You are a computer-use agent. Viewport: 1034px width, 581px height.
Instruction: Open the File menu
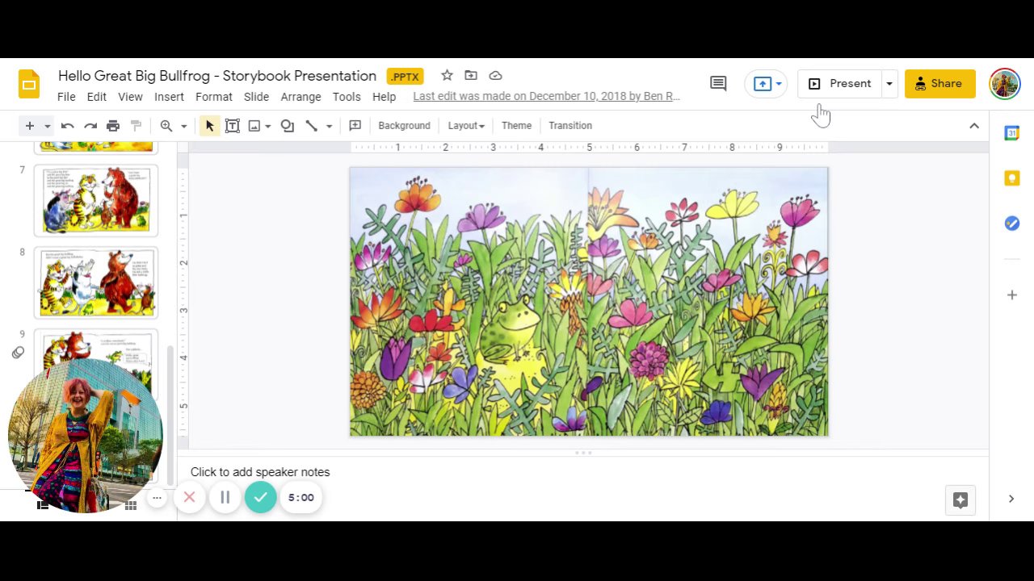tap(66, 97)
